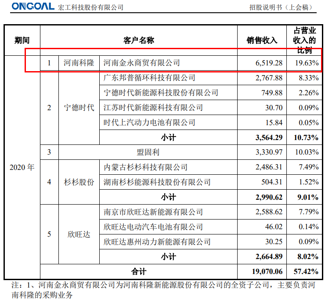The image size is (325, 299).
Task: Select the 2020 年 period cell
Action: coord(22,167)
